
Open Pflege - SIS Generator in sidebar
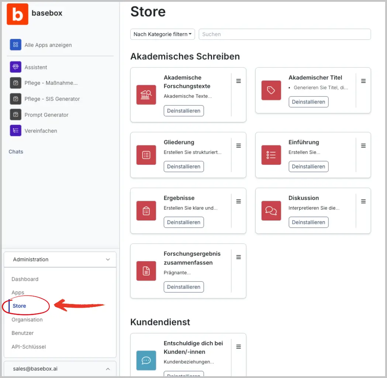tap(52, 99)
